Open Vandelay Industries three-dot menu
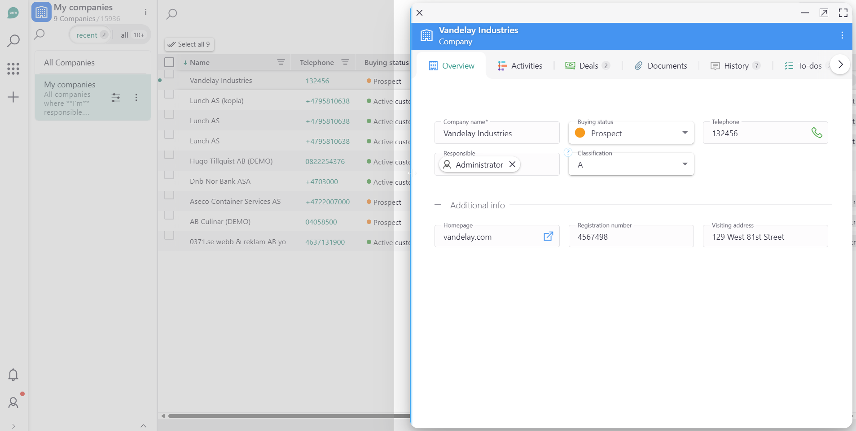 click(842, 35)
